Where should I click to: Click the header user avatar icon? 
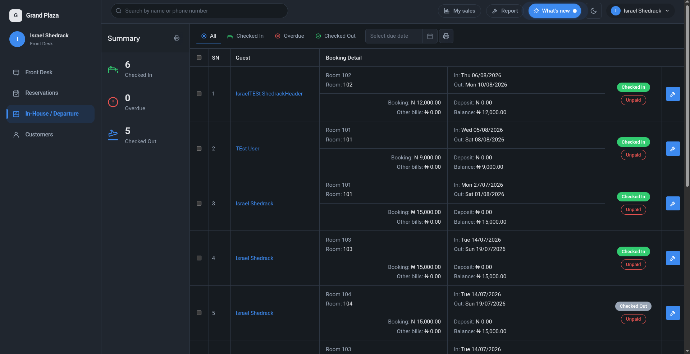[x=616, y=11]
